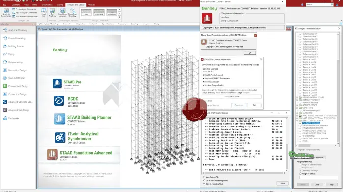
Task: Select Assign To Selected Beams option
Action: (x=301, y=165)
